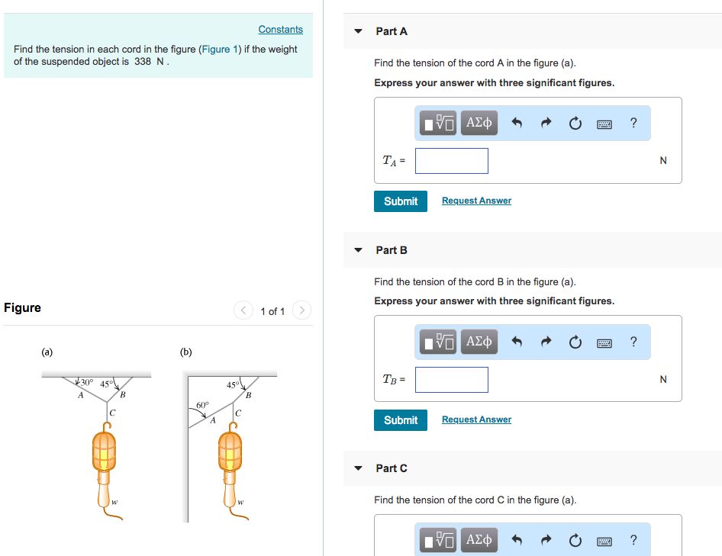Open the on-screen keyboard for Part B

[604, 342]
